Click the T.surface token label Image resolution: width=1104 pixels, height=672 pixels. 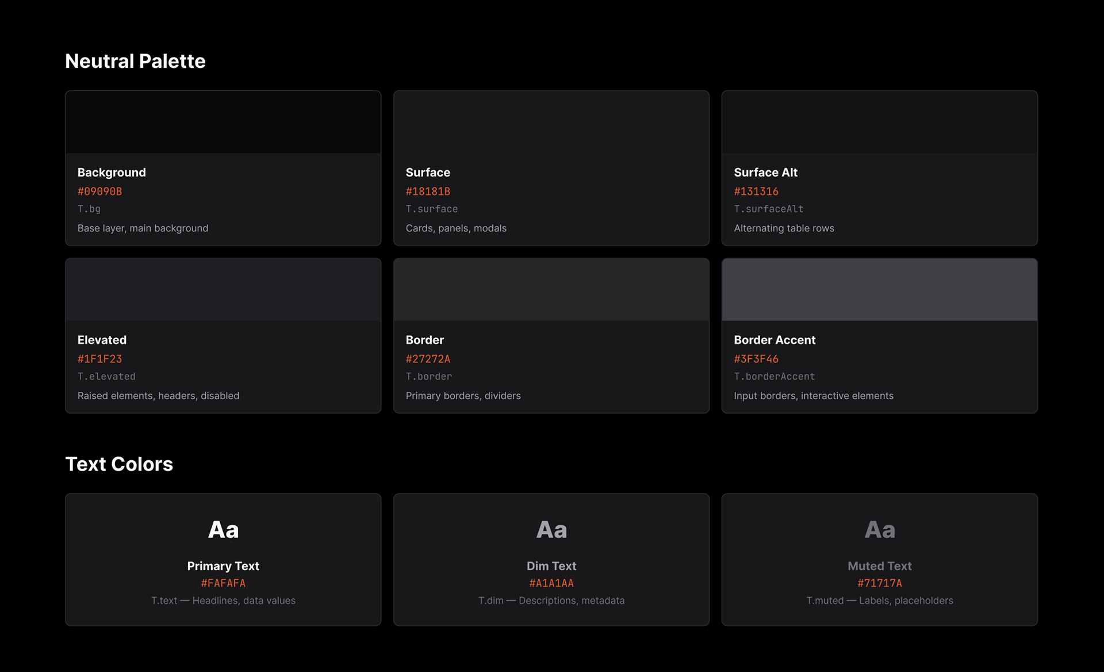coord(431,209)
